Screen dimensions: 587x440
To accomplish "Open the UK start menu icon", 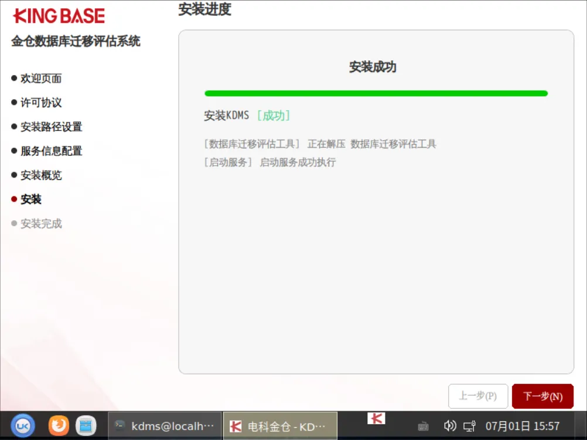I will click(23, 426).
